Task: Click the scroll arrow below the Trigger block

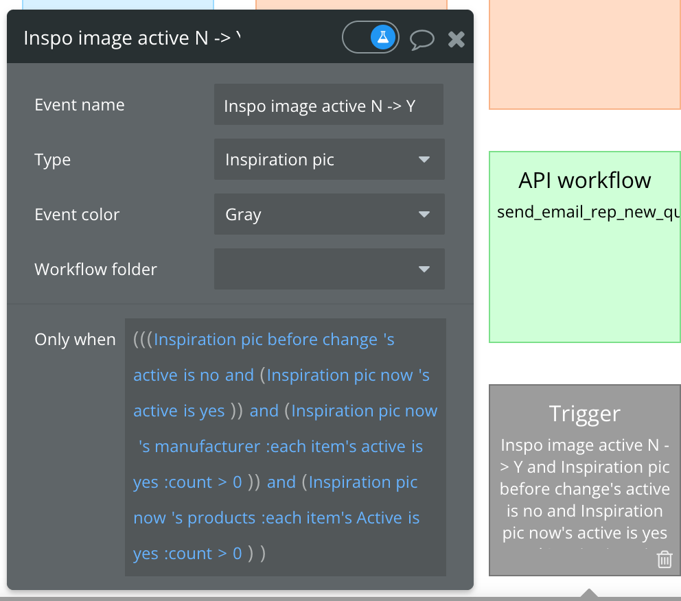Action: click(589, 593)
